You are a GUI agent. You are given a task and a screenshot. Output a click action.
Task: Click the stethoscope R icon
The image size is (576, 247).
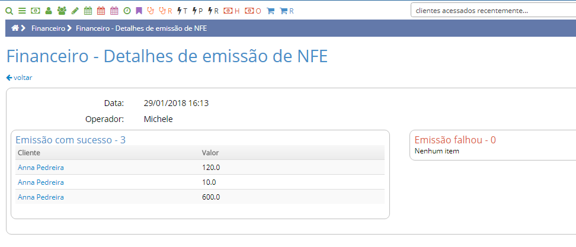point(166,11)
